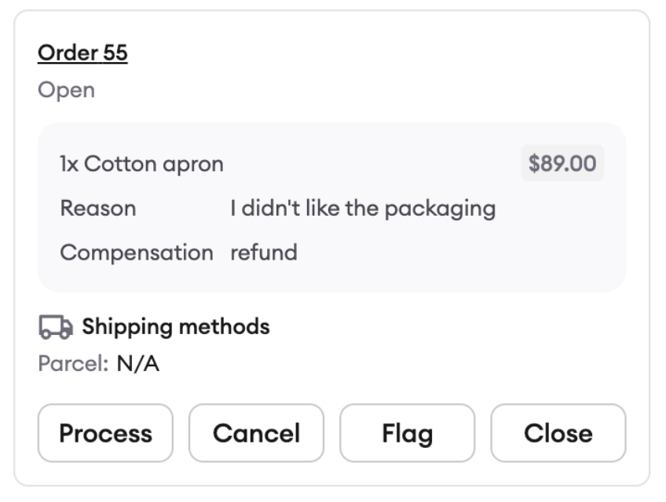The image size is (666, 502).
Task: Process the return for Order 55
Action: (x=105, y=433)
